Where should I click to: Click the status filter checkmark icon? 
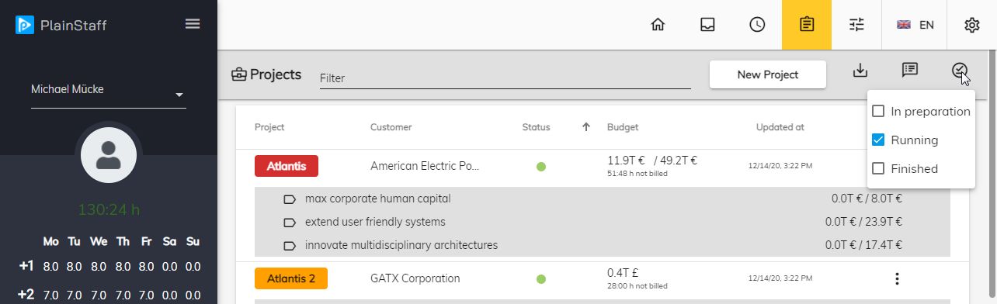pos(960,71)
